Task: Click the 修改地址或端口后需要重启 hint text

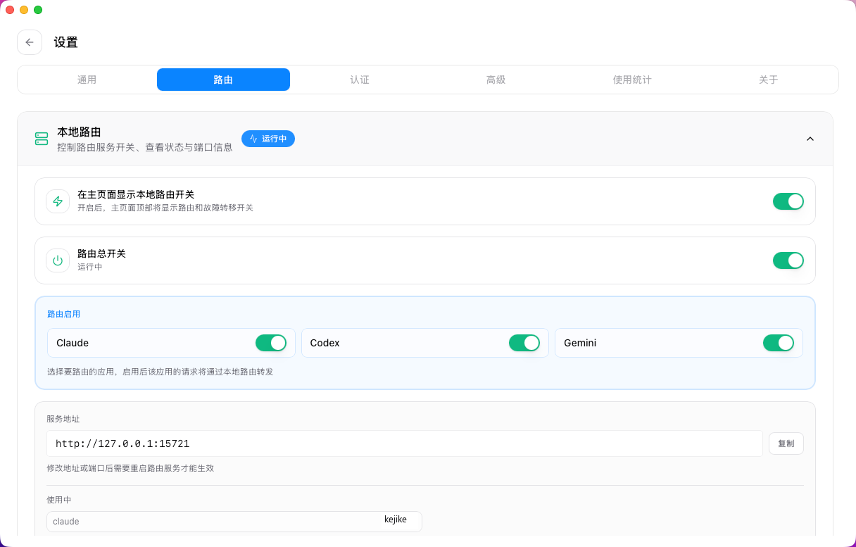Action: (130, 468)
